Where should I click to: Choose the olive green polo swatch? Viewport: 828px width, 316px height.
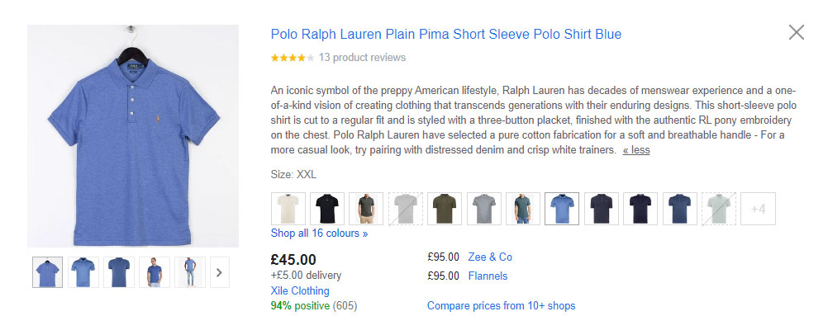(x=445, y=209)
